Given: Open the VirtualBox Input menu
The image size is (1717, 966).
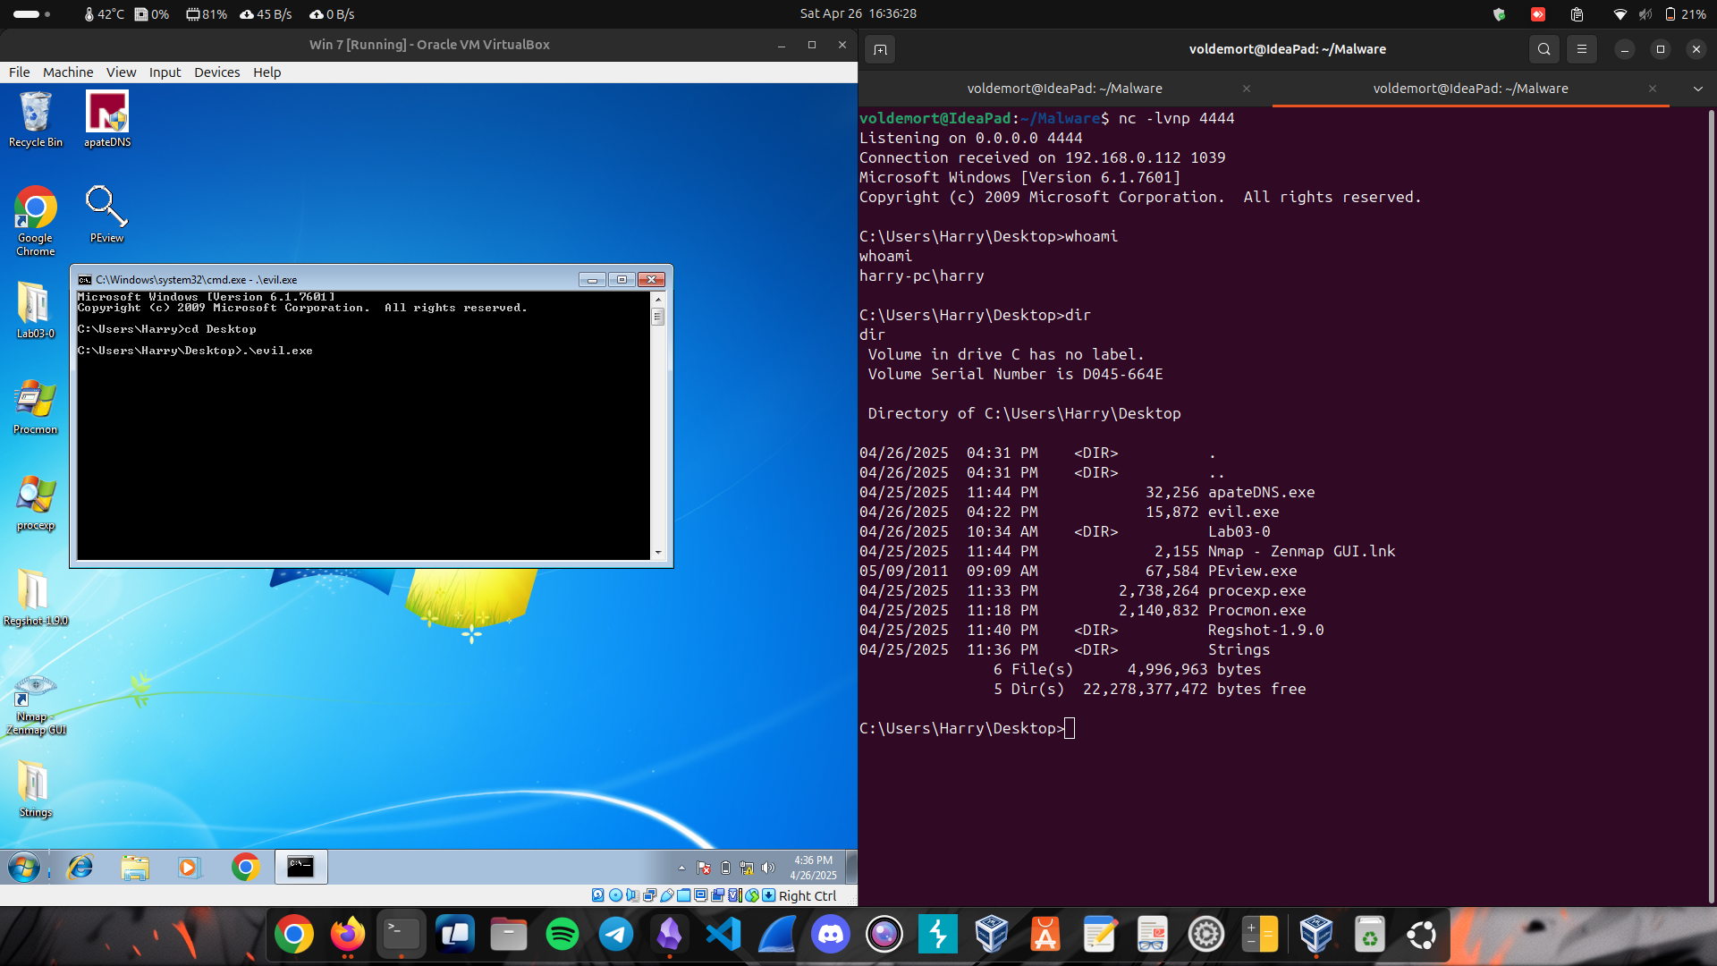Looking at the screenshot, I should pyautogui.click(x=165, y=72).
